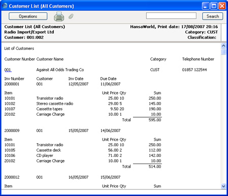Open customer number 001 link

pyautogui.click(x=8, y=70)
